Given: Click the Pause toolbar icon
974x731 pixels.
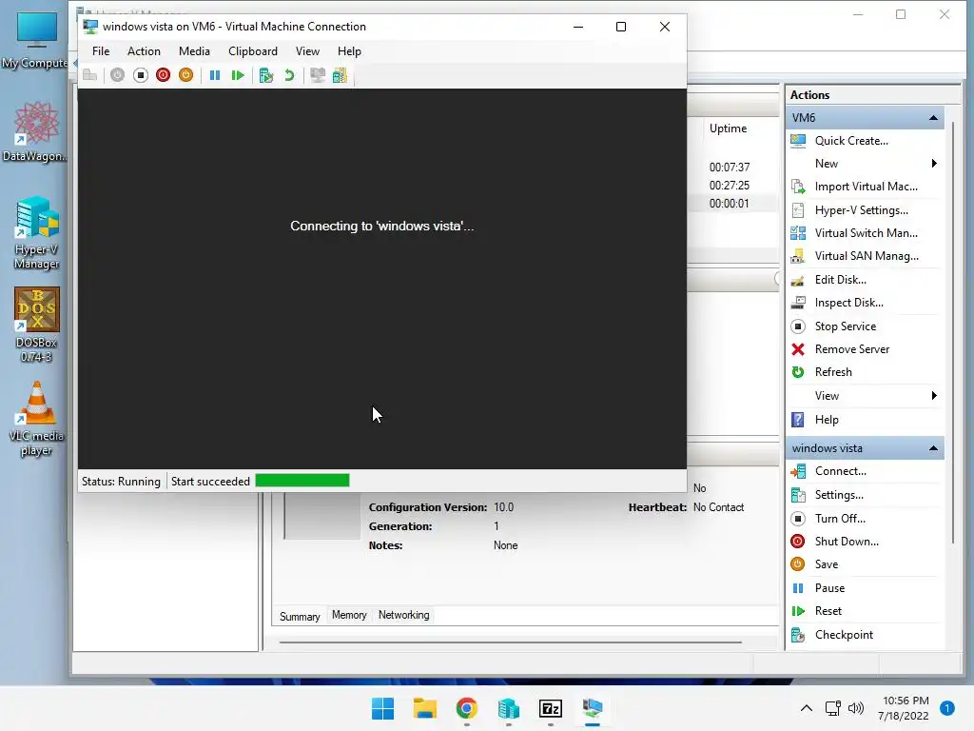Looking at the screenshot, I should (x=215, y=75).
